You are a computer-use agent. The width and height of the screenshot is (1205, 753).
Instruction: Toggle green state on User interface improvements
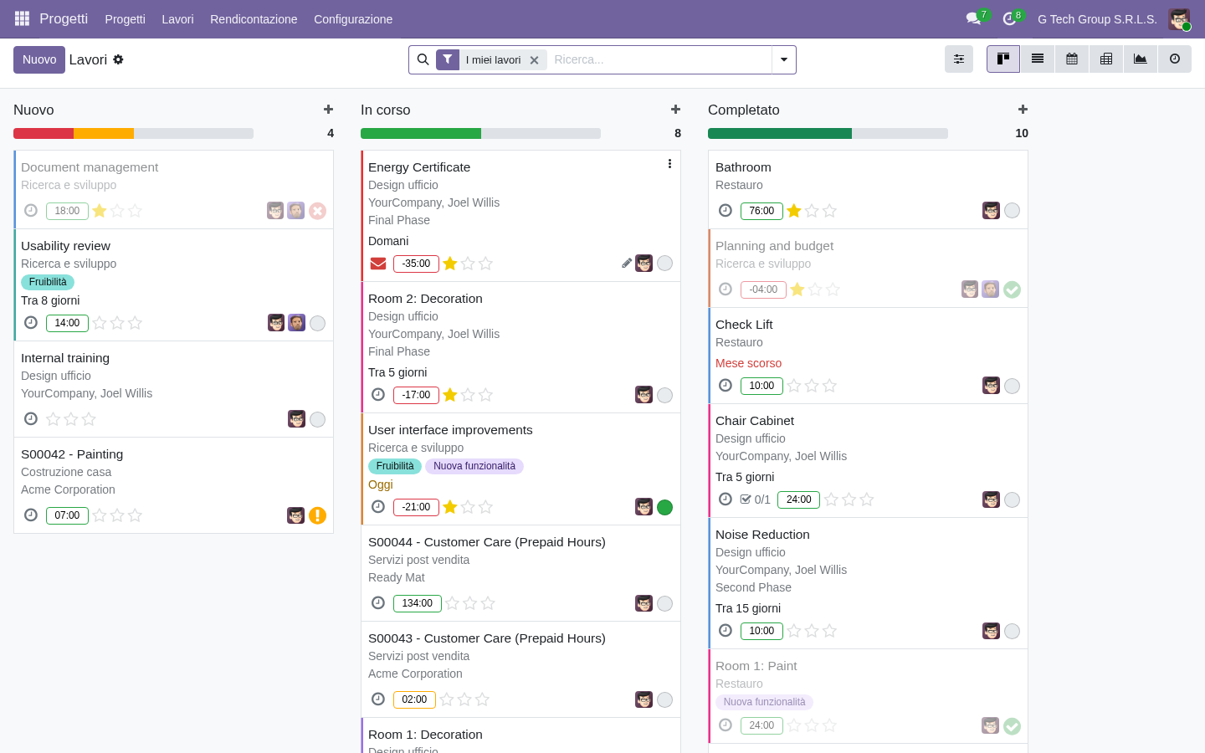click(x=665, y=507)
